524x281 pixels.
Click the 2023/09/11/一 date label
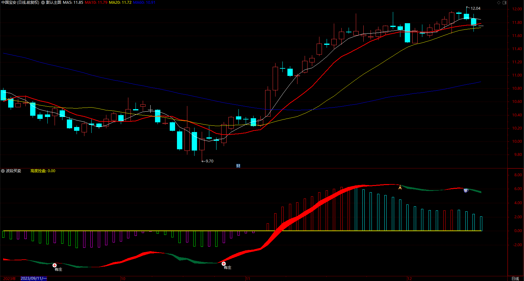(x=34, y=278)
